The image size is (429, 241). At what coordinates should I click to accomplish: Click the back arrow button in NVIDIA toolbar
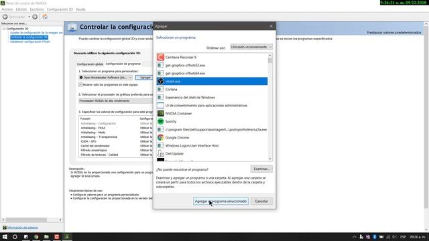click(x=5, y=17)
